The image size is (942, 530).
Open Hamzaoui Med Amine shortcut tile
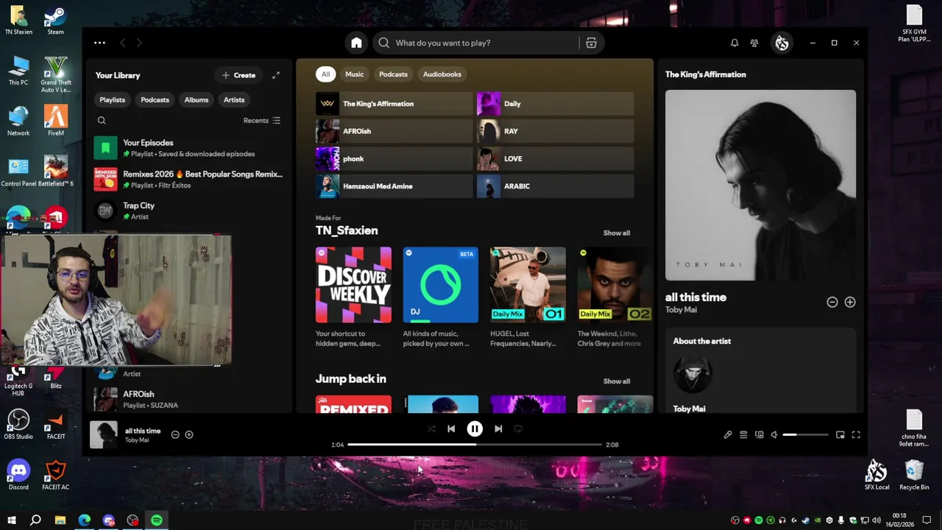pyautogui.click(x=394, y=186)
